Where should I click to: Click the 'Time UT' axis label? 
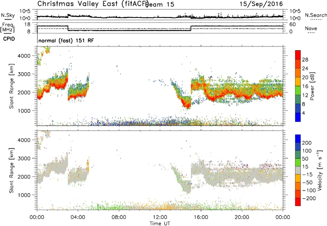pos(160,224)
